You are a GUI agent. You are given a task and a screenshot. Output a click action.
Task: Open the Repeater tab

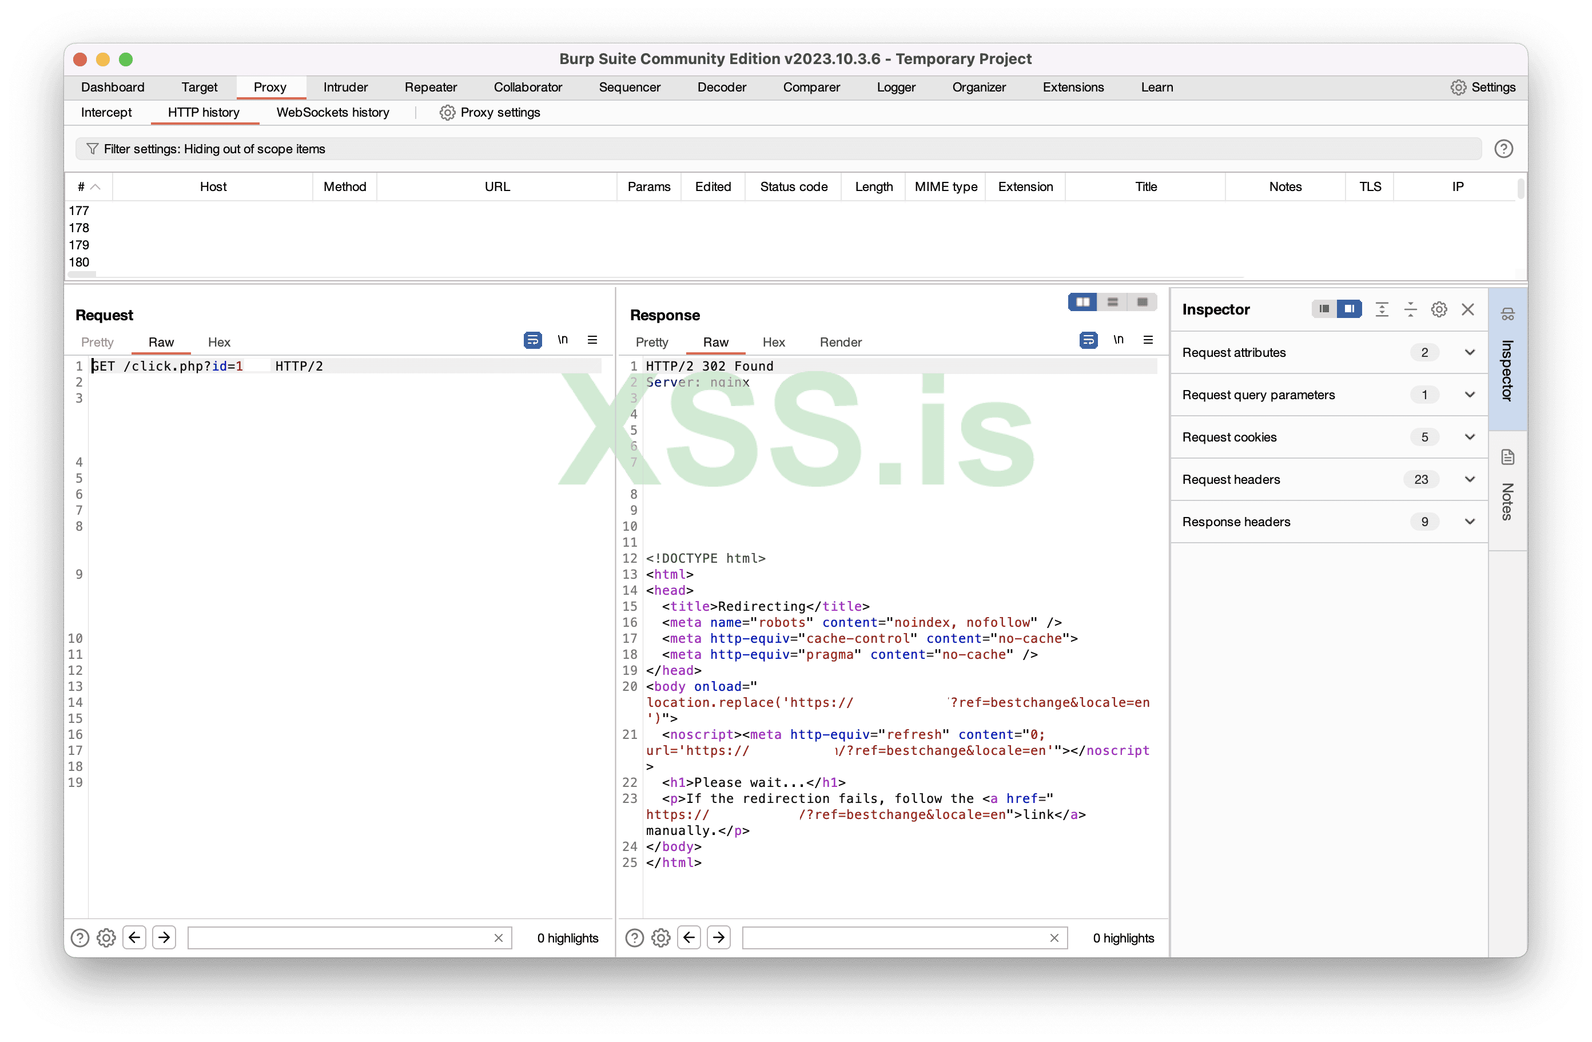(431, 87)
